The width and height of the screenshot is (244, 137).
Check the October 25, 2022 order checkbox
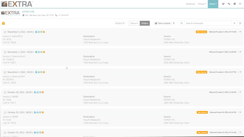click(5, 132)
